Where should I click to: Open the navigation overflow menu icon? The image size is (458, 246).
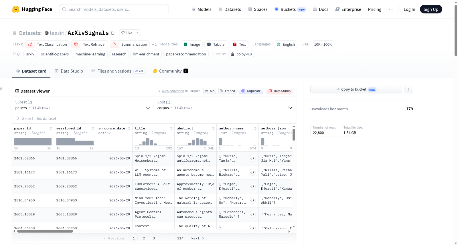pyautogui.click(x=391, y=9)
